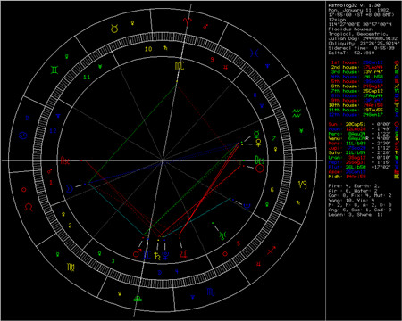Click the Cancer glyph in the outer zodiac ring

pos(23,136)
